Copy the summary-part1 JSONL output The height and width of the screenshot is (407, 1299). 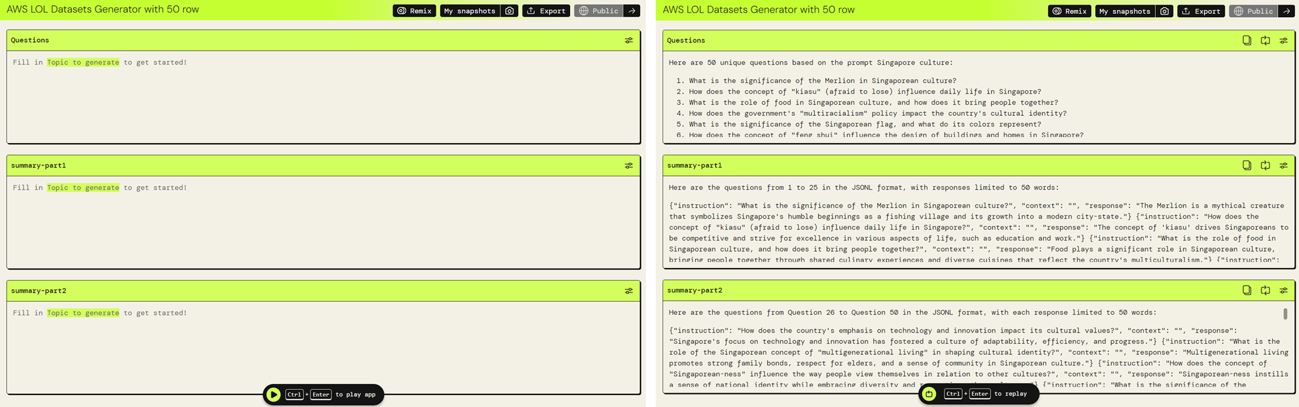coord(1246,165)
